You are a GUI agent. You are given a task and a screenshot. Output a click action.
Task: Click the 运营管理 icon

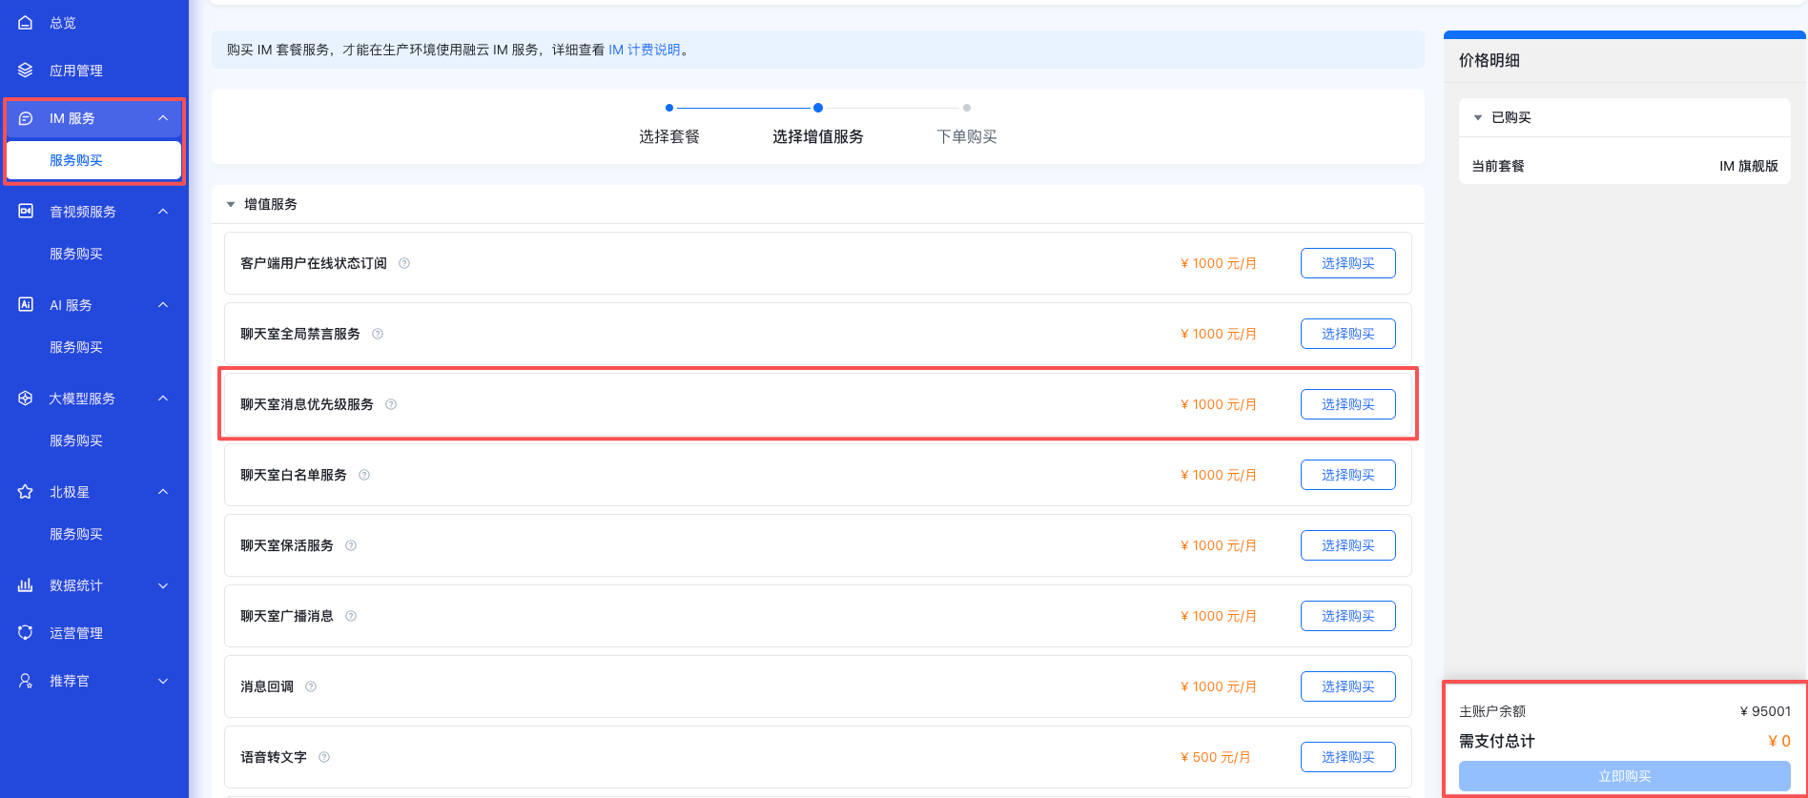pos(26,633)
